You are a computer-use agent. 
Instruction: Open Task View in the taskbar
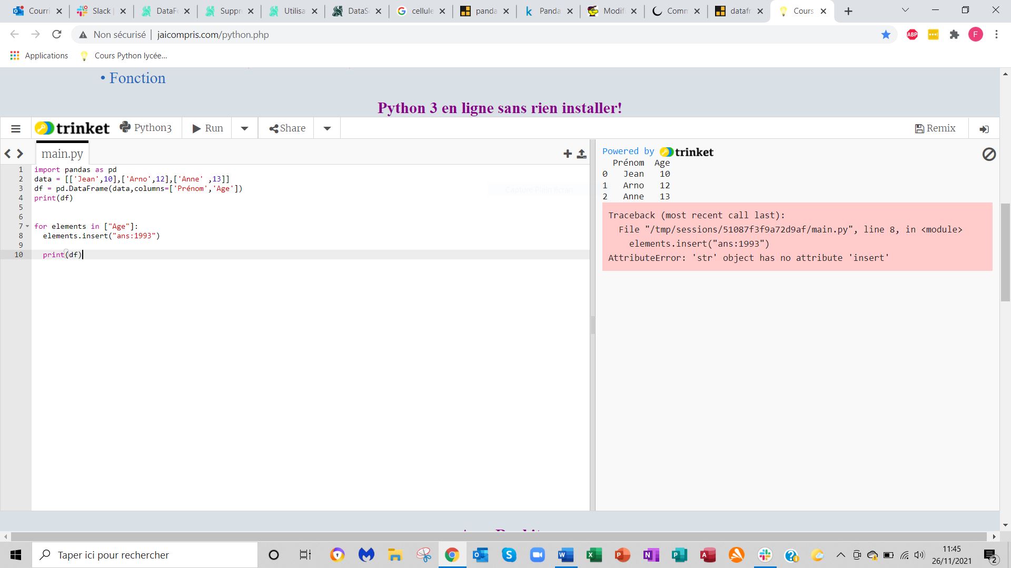tap(305, 555)
